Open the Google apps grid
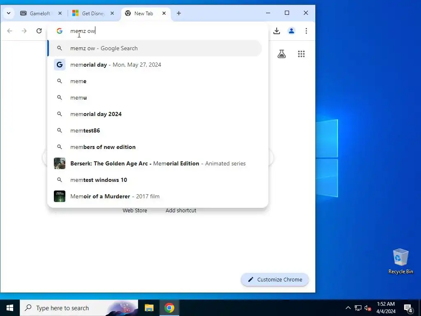Screen dimensions: 421x316 (x=301, y=54)
